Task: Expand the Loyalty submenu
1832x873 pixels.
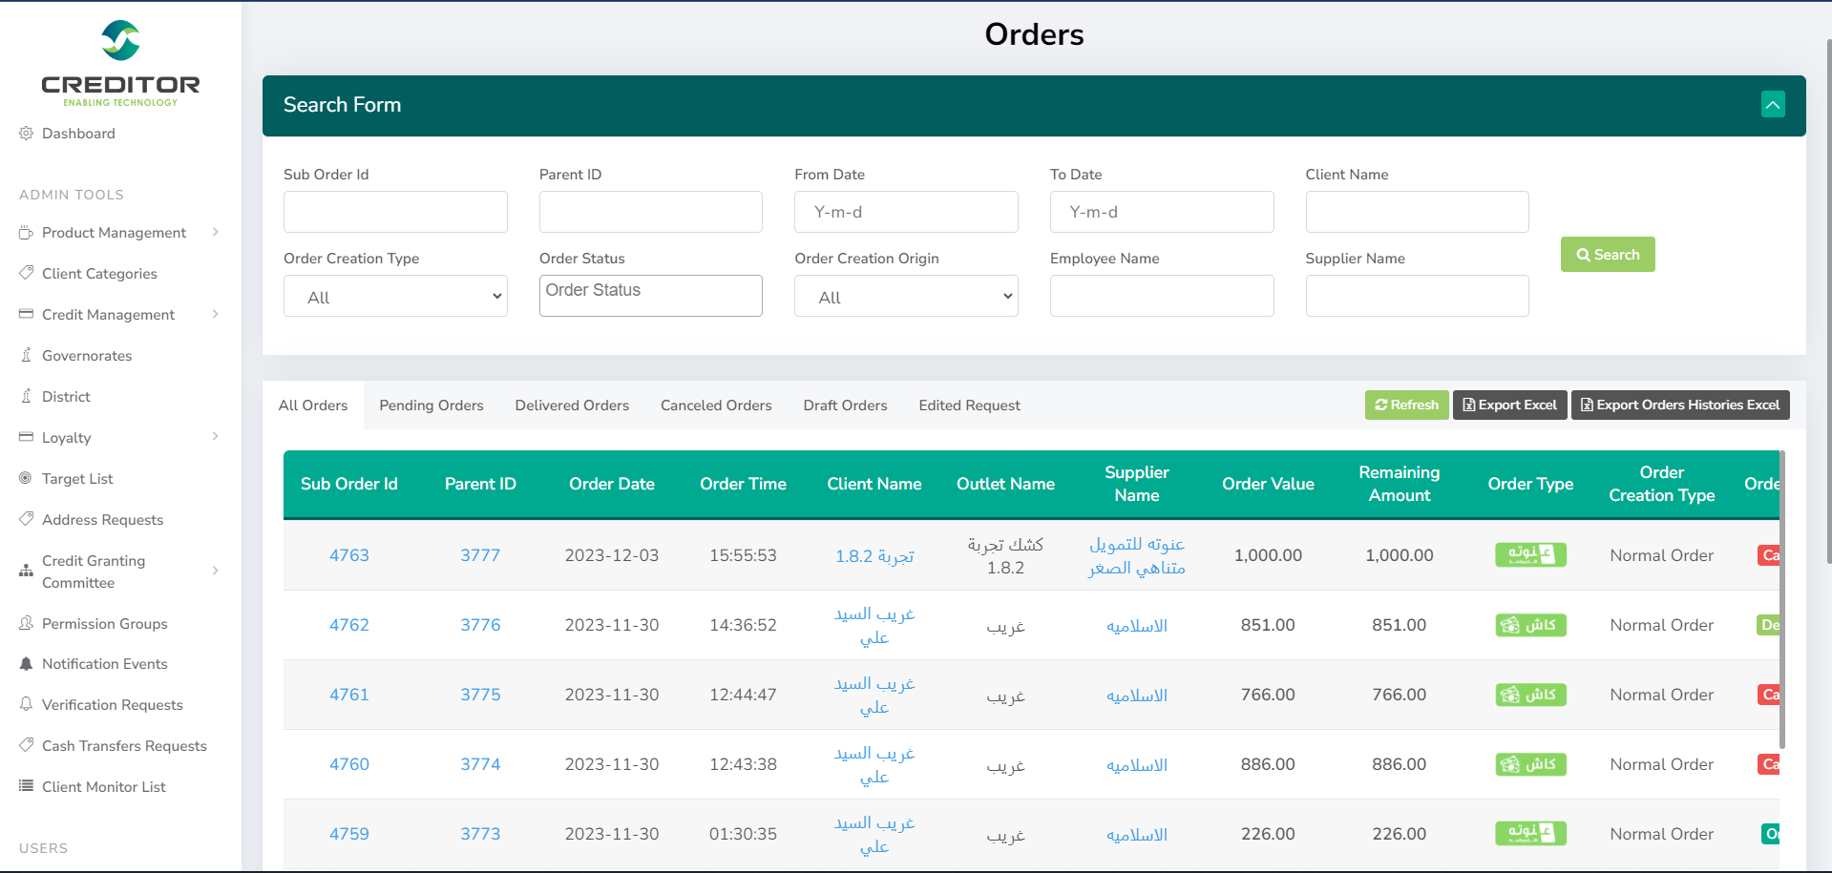Action: pos(216,437)
